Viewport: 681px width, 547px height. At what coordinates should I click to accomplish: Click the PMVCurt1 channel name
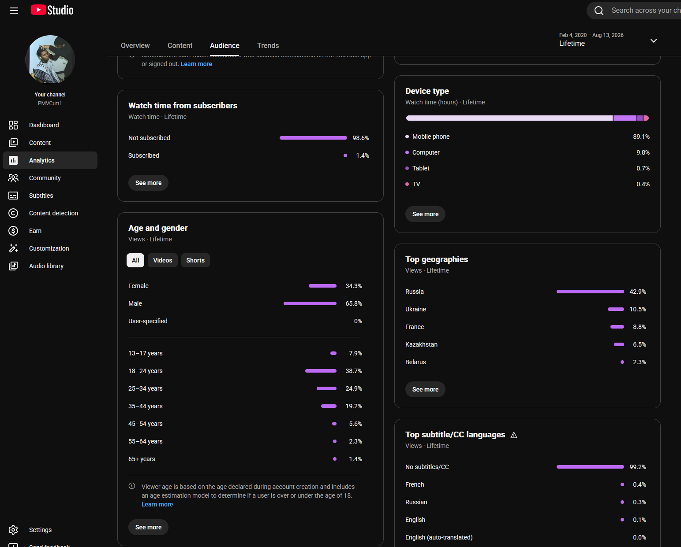click(50, 103)
